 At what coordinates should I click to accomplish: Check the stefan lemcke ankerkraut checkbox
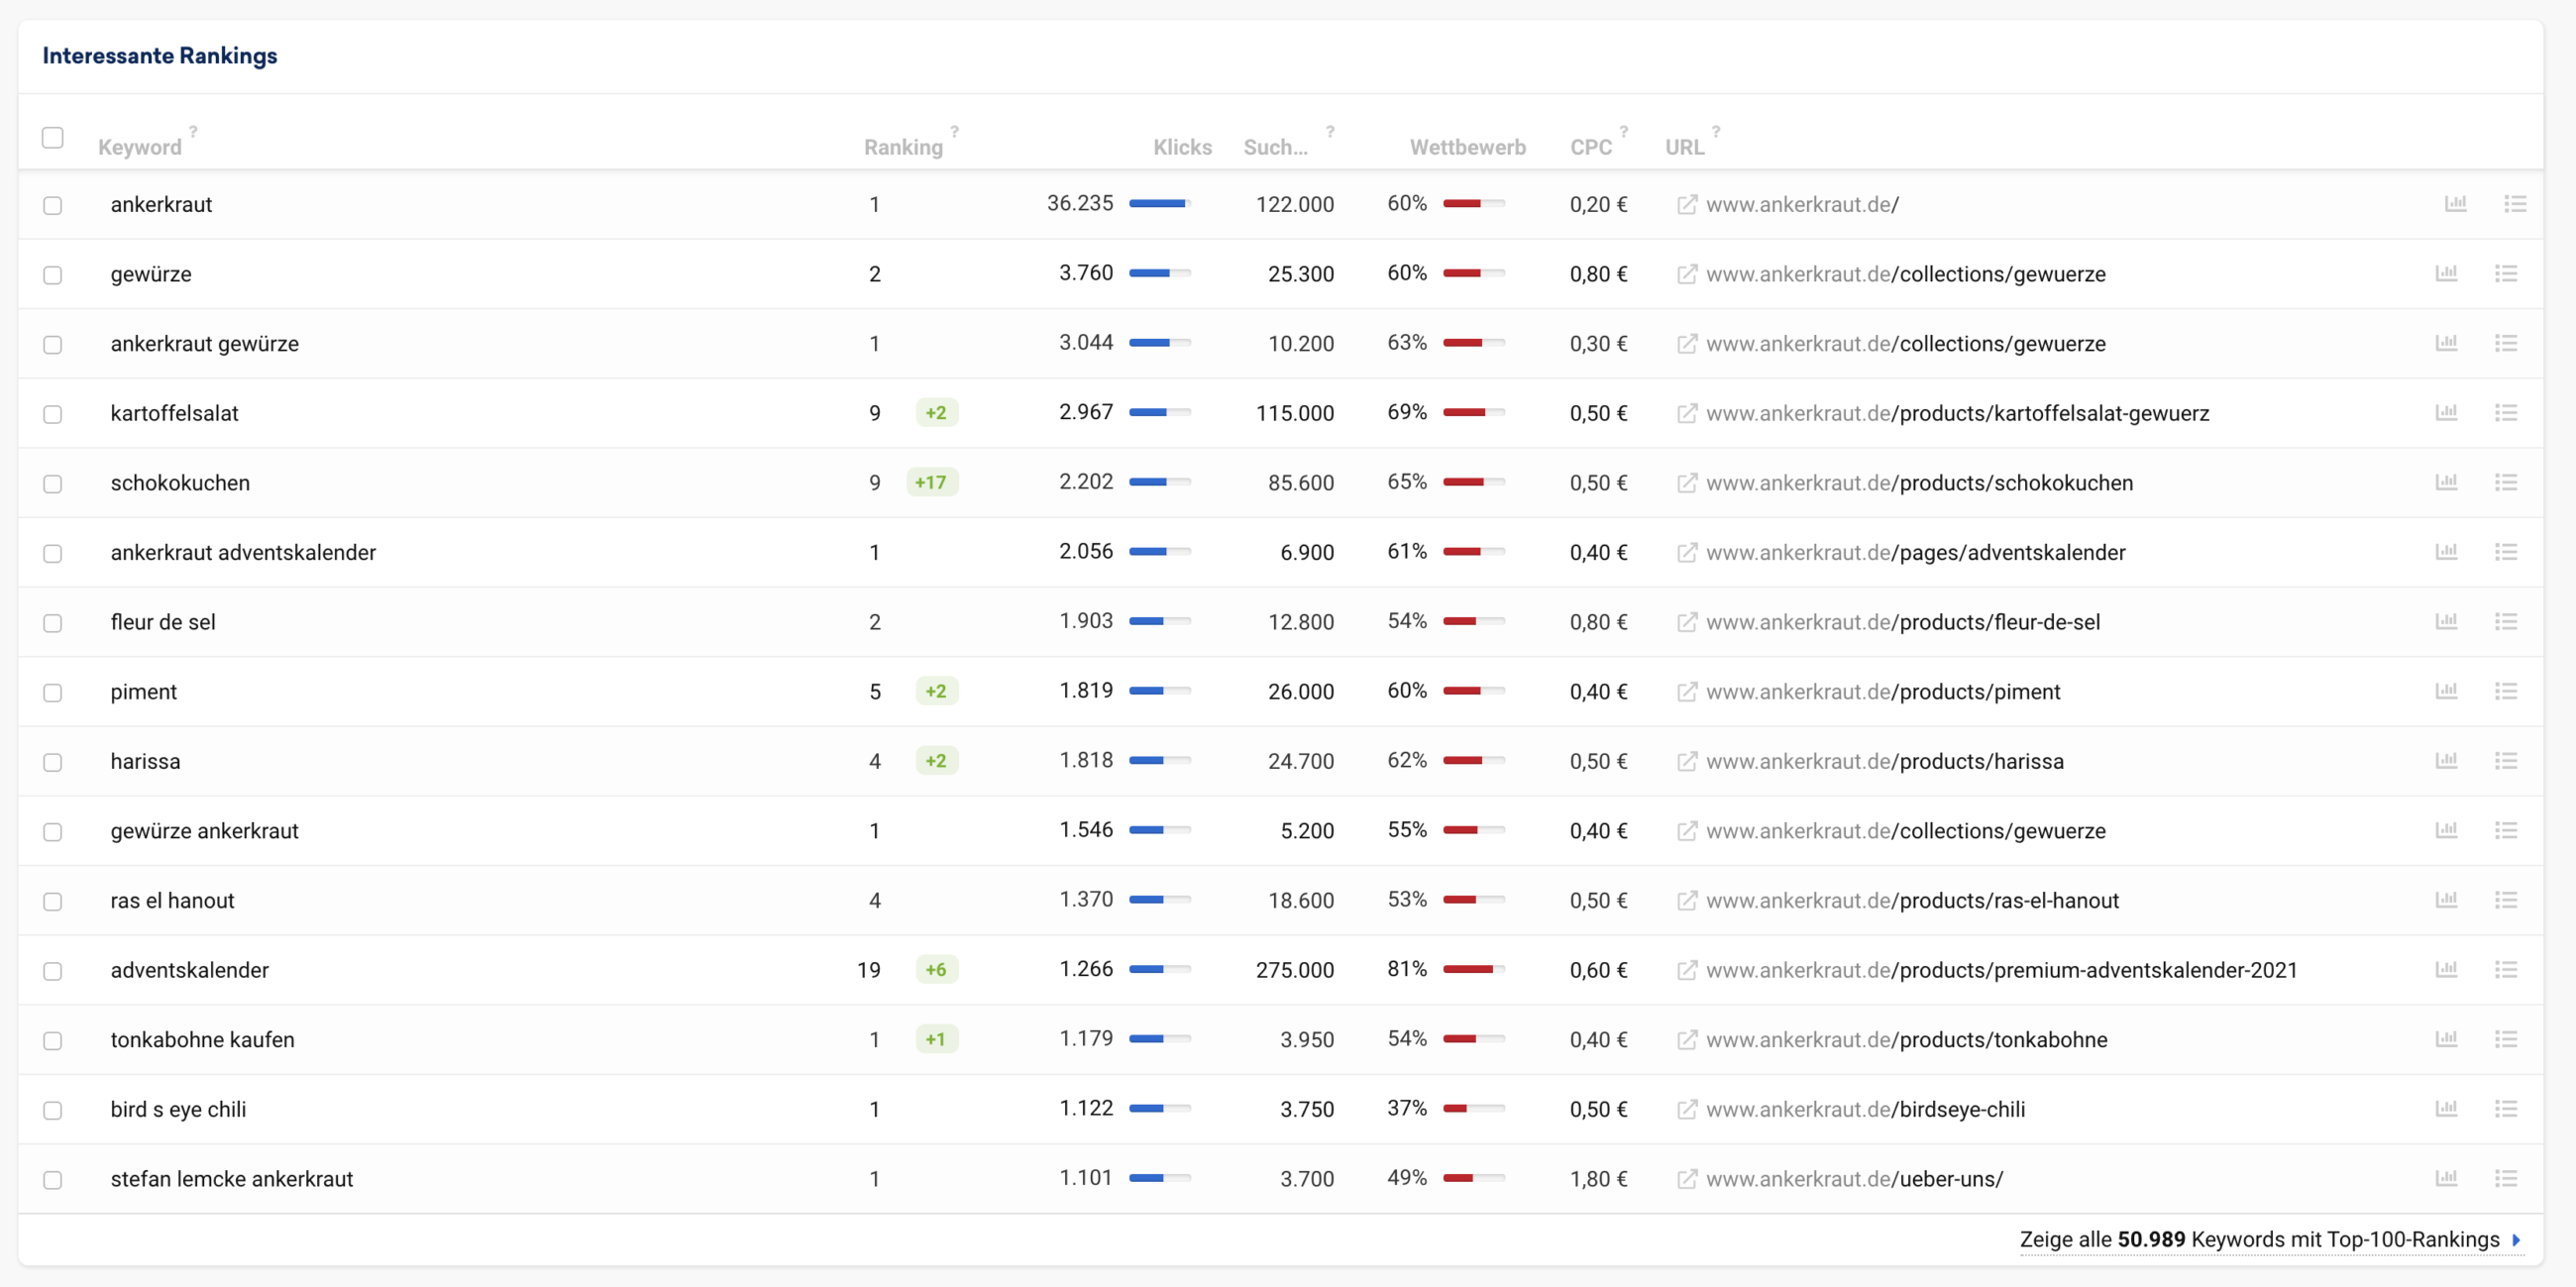(x=53, y=1180)
